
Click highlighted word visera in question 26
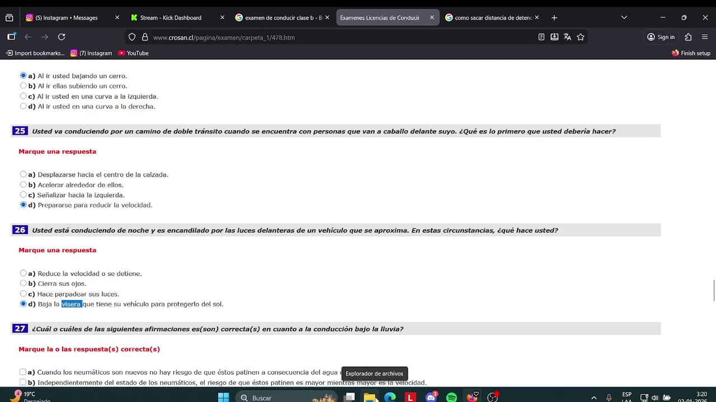pyautogui.click(x=72, y=304)
